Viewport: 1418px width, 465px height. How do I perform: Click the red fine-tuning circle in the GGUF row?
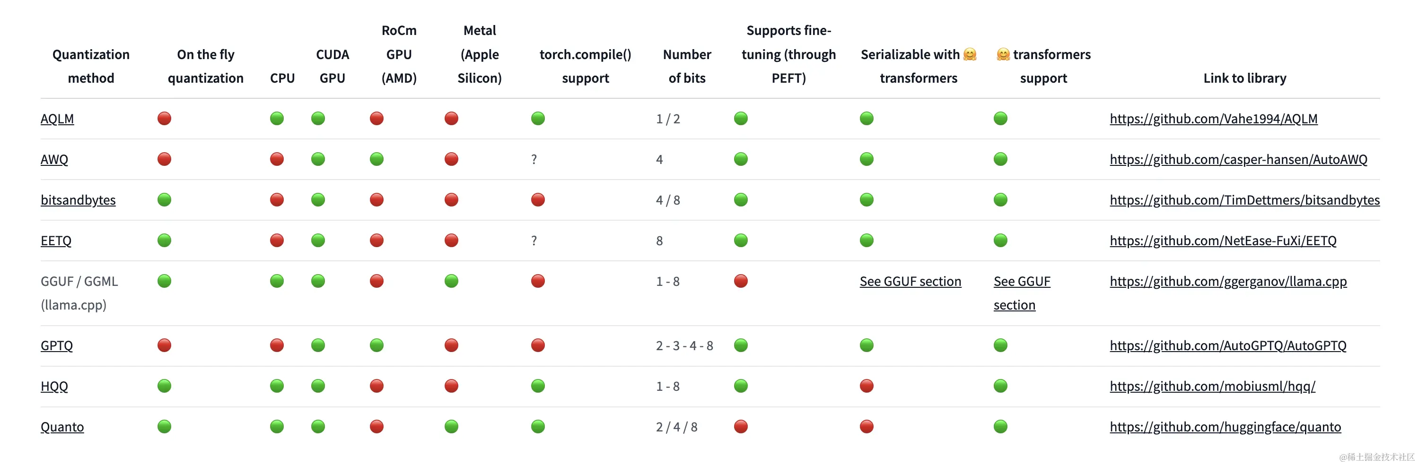[x=741, y=281]
